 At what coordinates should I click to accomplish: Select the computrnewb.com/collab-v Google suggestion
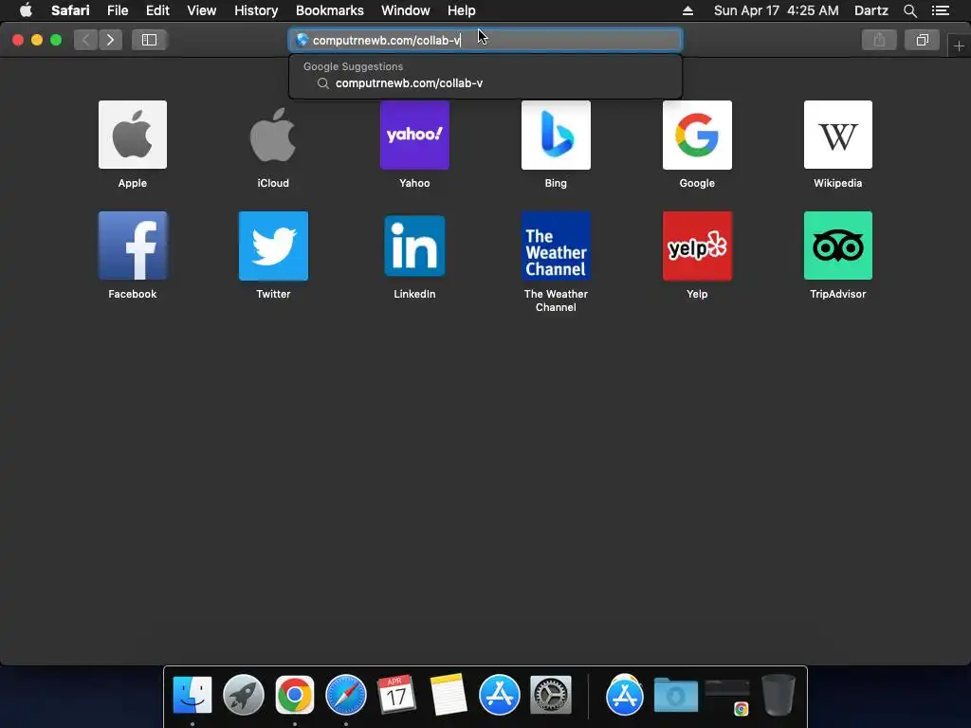(x=485, y=83)
